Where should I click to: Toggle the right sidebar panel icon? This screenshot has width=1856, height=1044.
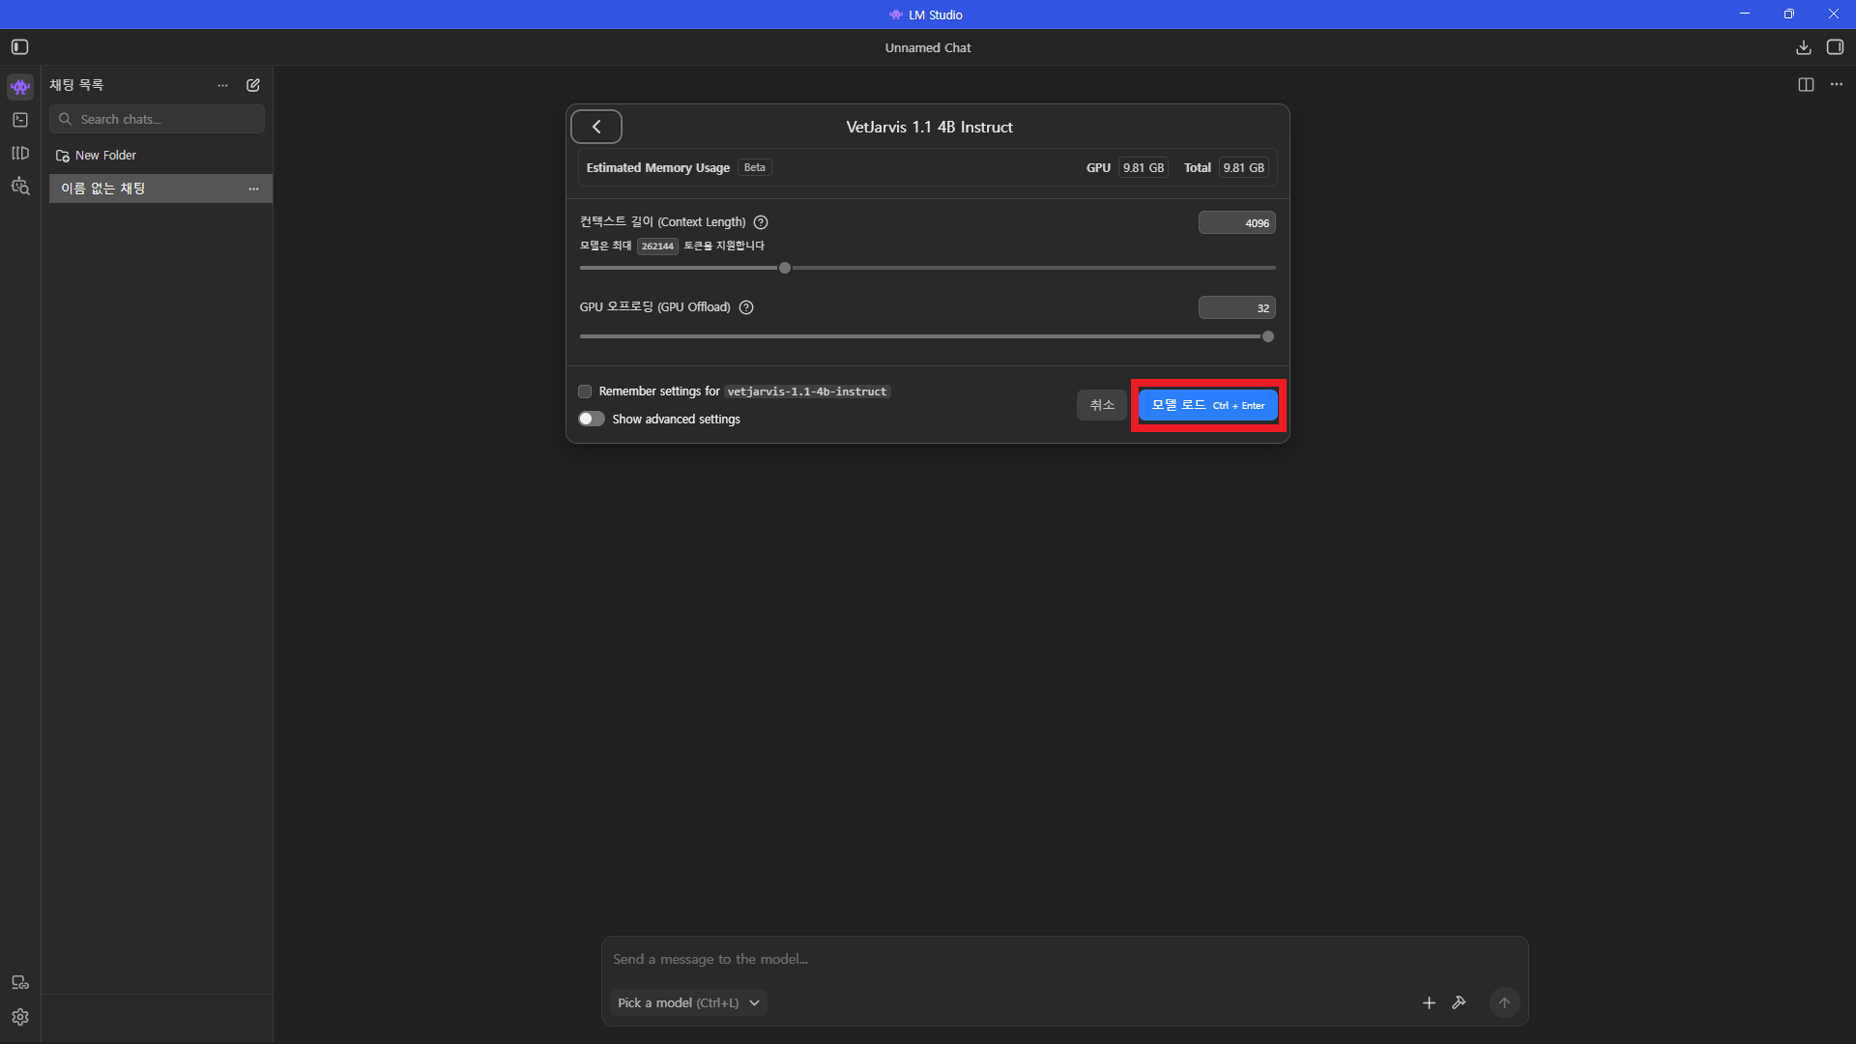coord(1835,47)
